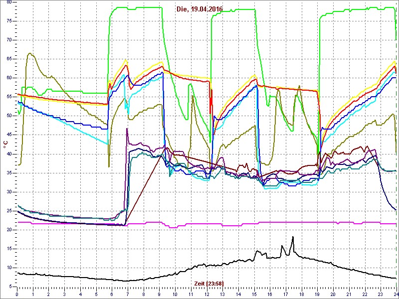Click the hour 14 tick label
Viewport: 399px width, 299px height.
pos(238,294)
